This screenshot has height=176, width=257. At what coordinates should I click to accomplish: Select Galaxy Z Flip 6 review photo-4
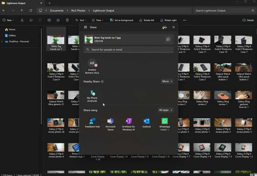pos(56,150)
